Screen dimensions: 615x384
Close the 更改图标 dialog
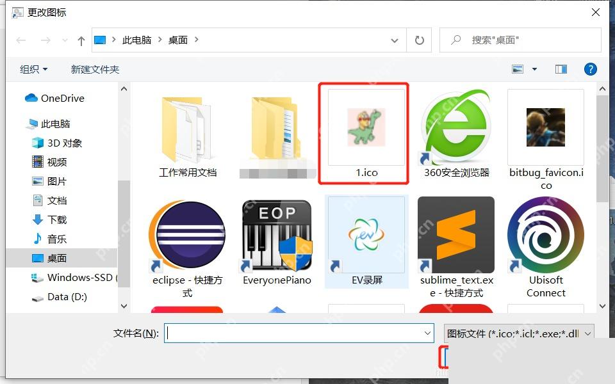coord(595,13)
